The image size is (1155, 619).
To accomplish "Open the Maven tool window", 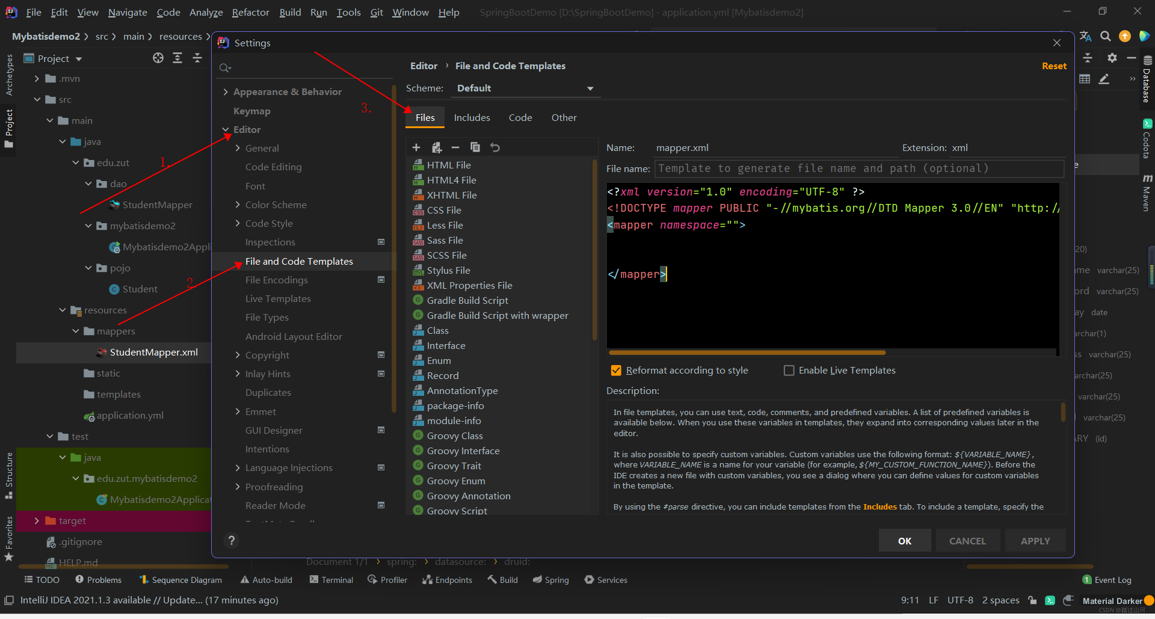I will pyautogui.click(x=1147, y=192).
